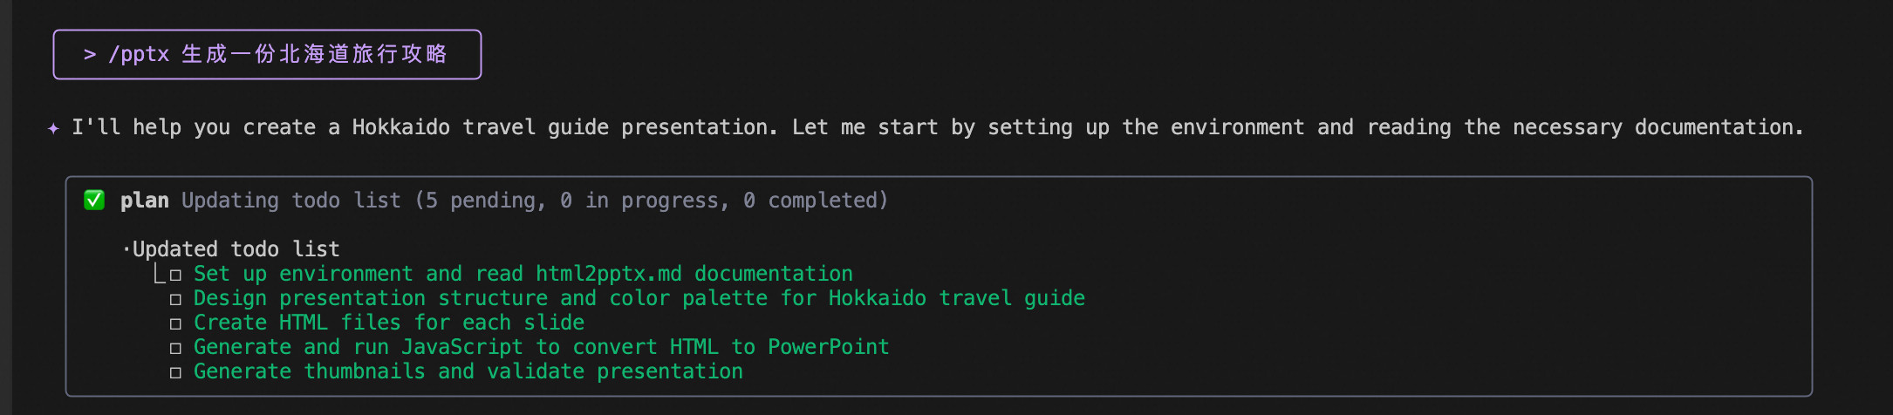Image resolution: width=1893 pixels, height=415 pixels.
Task: Click the tree branch connector before first todo
Action: coord(159,275)
